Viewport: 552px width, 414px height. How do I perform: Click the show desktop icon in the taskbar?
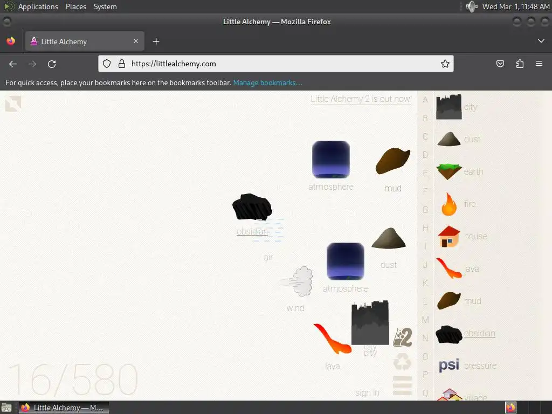tap(6, 408)
